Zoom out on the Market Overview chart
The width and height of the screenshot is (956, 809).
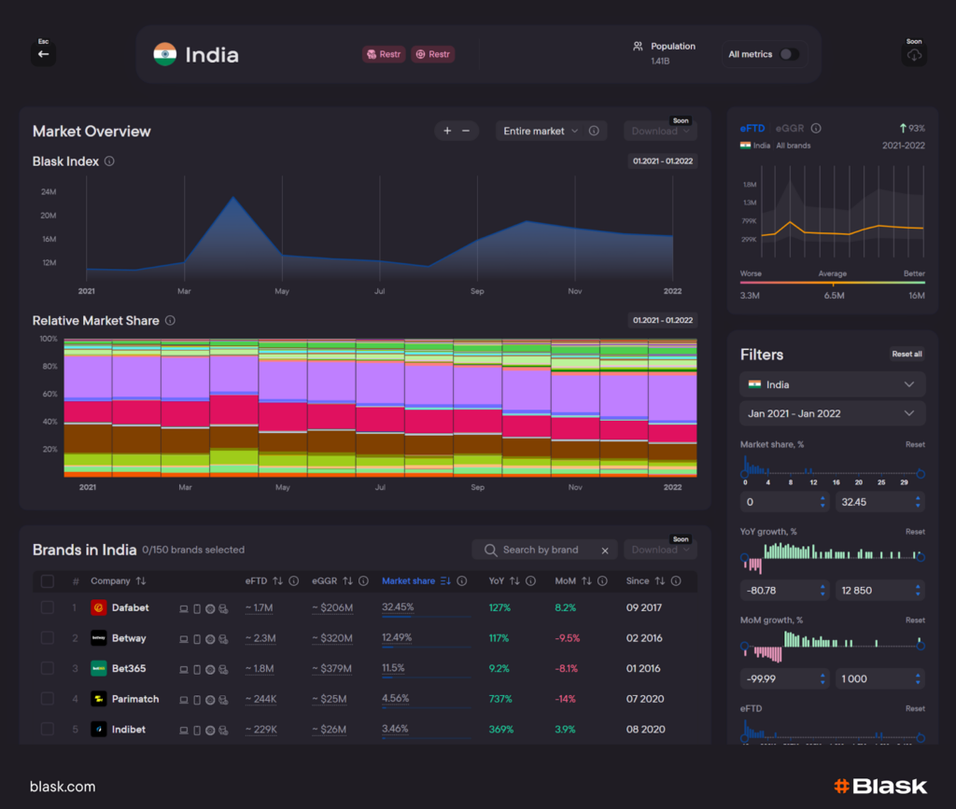tap(466, 131)
